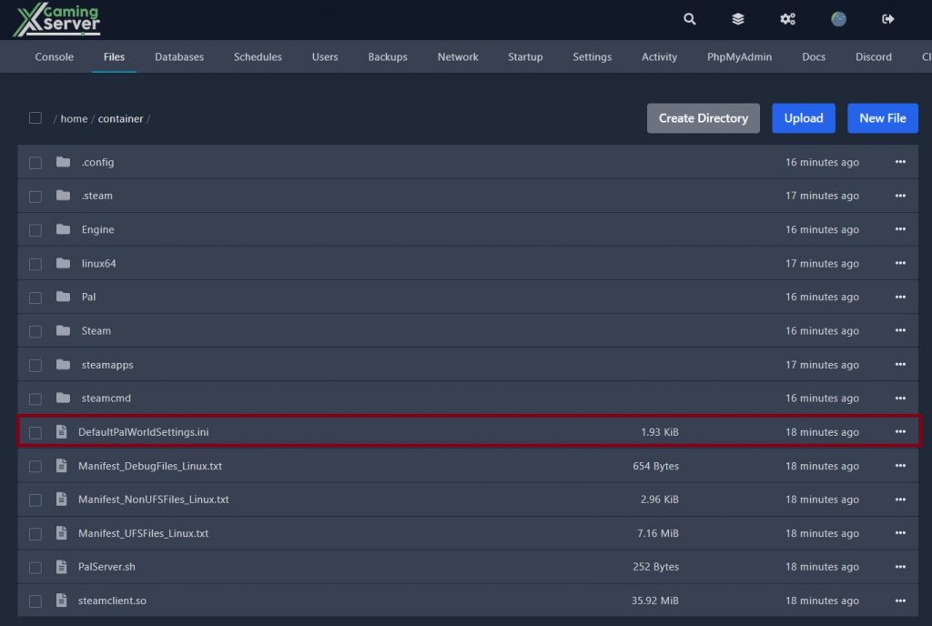This screenshot has width=932, height=626.
Task: Click the XGamingServer logo
Action: click(55, 18)
